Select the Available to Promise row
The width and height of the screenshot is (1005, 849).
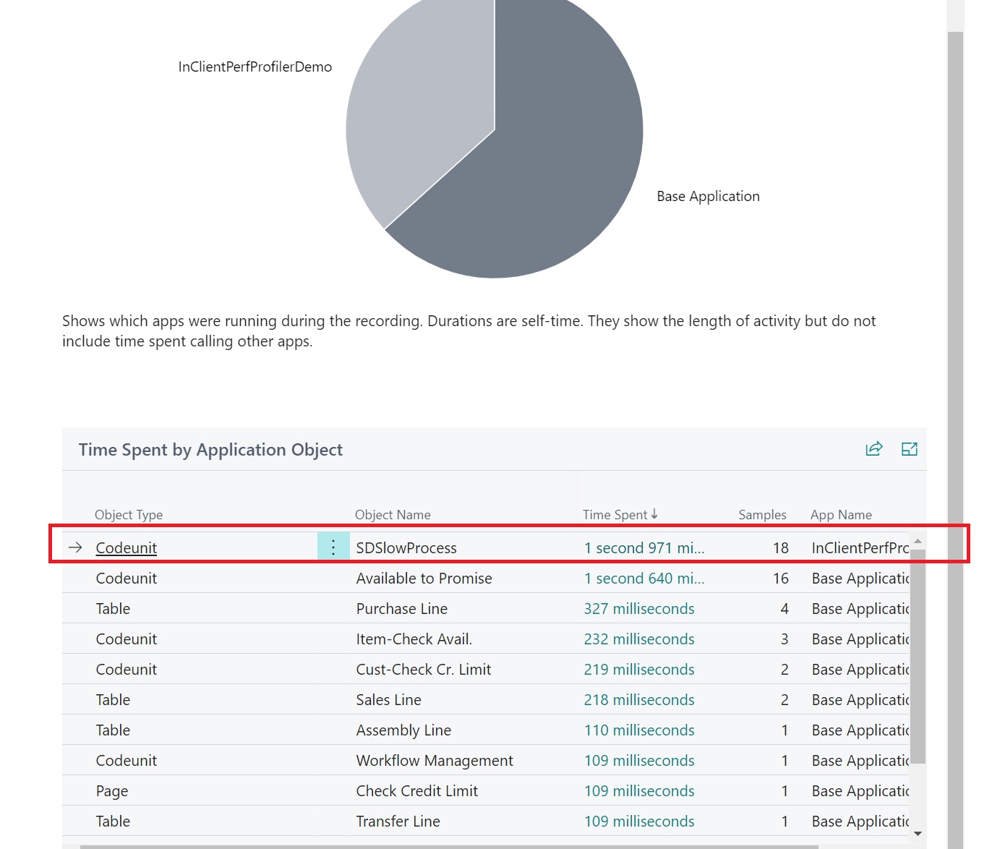coord(424,578)
